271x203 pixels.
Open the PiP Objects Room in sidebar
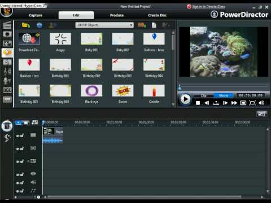[x=7, y=52]
